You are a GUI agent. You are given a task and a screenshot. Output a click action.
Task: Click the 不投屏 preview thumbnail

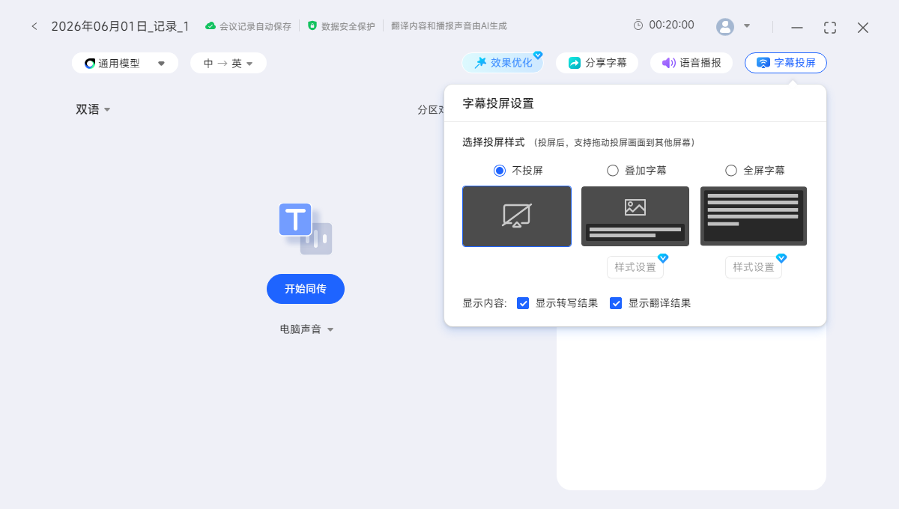coord(517,216)
